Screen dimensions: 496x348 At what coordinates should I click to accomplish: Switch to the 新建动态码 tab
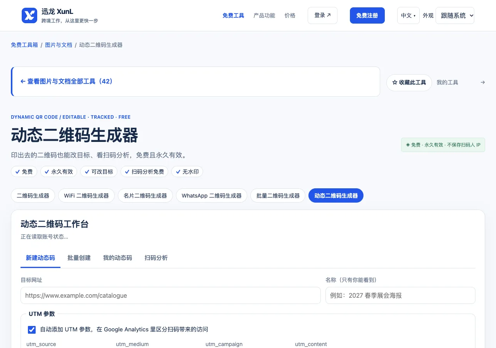(40, 258)
